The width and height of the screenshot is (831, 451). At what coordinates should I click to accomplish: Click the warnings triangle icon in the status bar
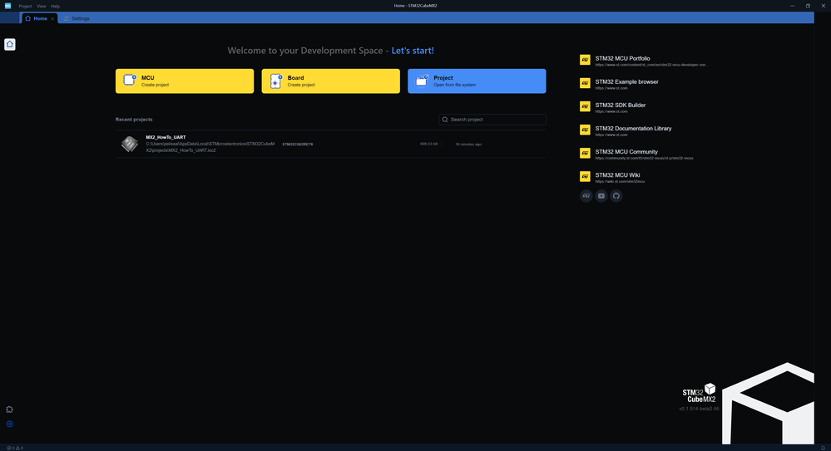pos(17,448)
